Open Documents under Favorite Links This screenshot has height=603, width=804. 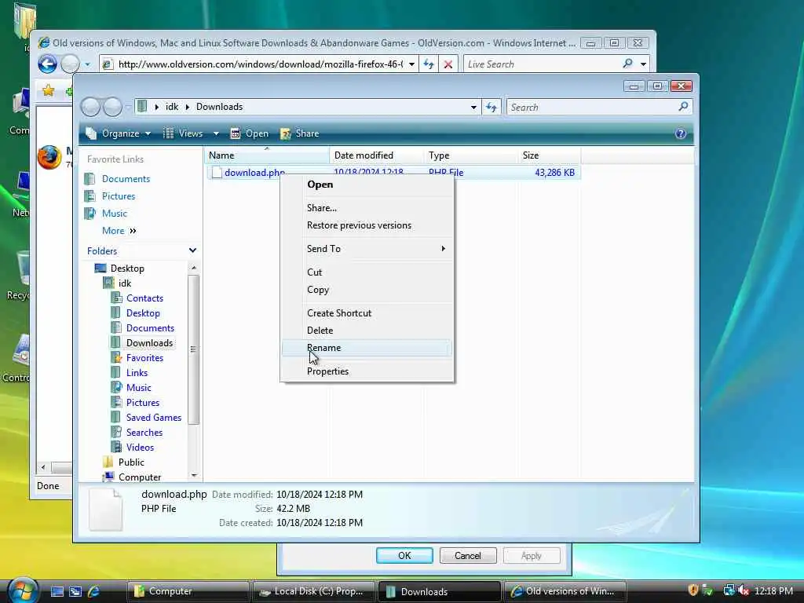tap(126, 179)
